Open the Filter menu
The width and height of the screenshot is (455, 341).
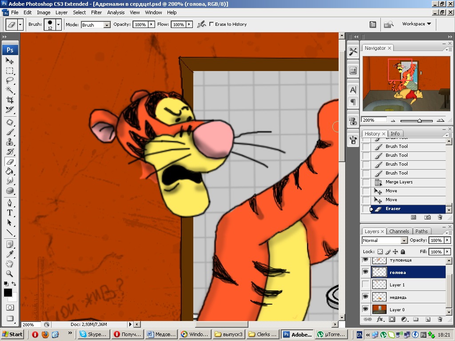96,12
